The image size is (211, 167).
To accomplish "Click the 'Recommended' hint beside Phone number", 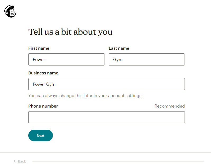I will 169,106.
